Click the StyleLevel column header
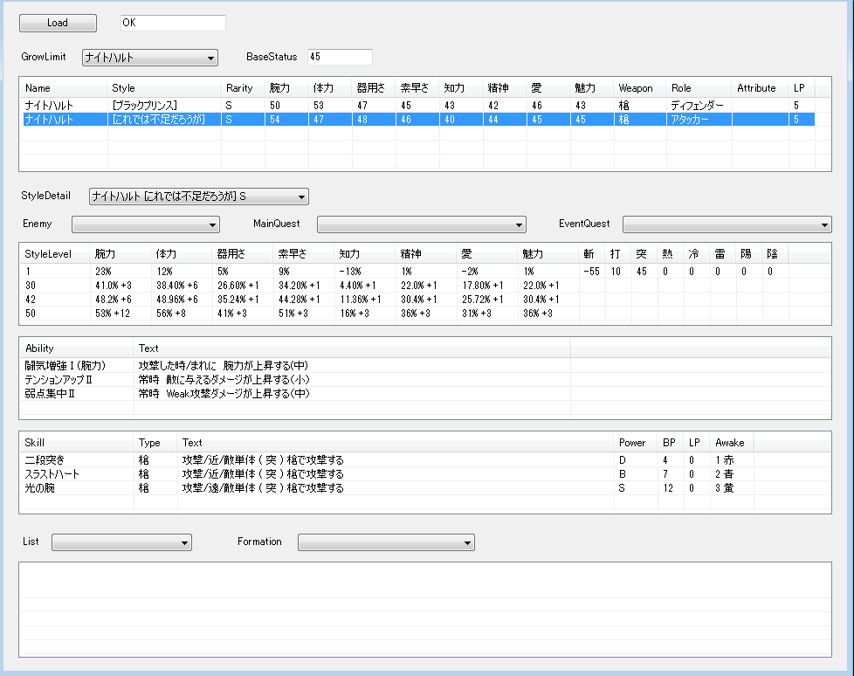 coord(54,254)
